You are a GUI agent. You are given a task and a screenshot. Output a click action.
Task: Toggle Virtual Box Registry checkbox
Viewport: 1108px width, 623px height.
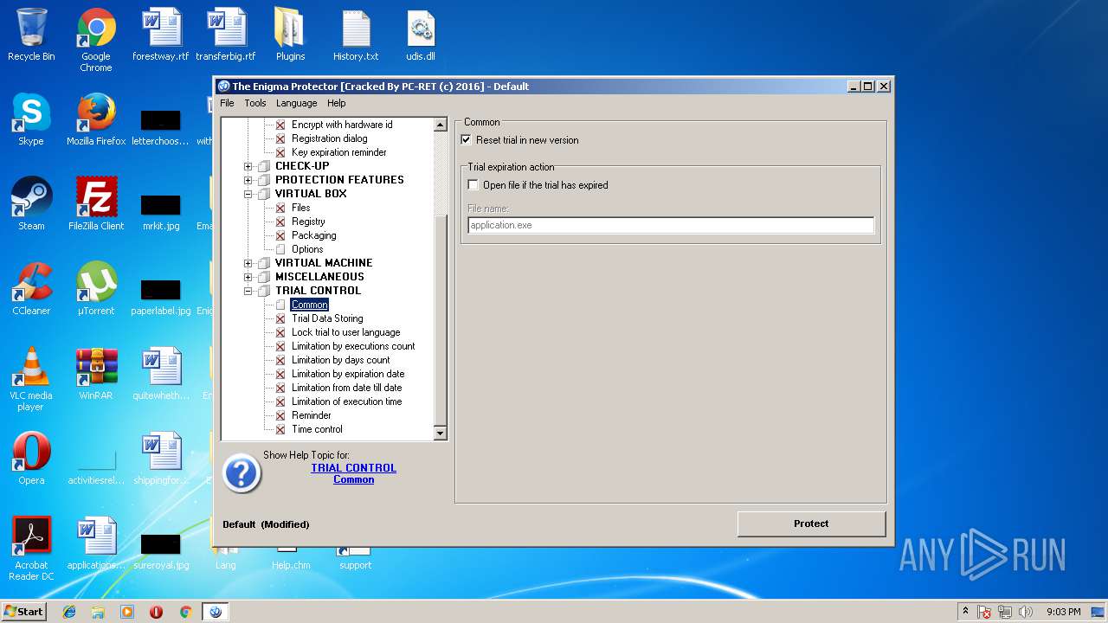(x=280, y=222)
